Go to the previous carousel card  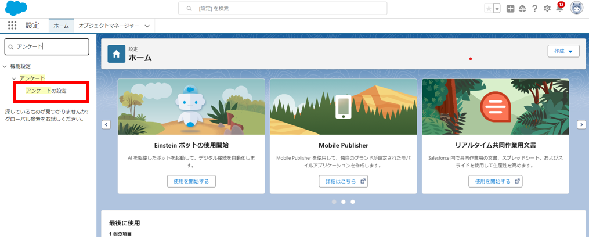click(x=106, y=124)
